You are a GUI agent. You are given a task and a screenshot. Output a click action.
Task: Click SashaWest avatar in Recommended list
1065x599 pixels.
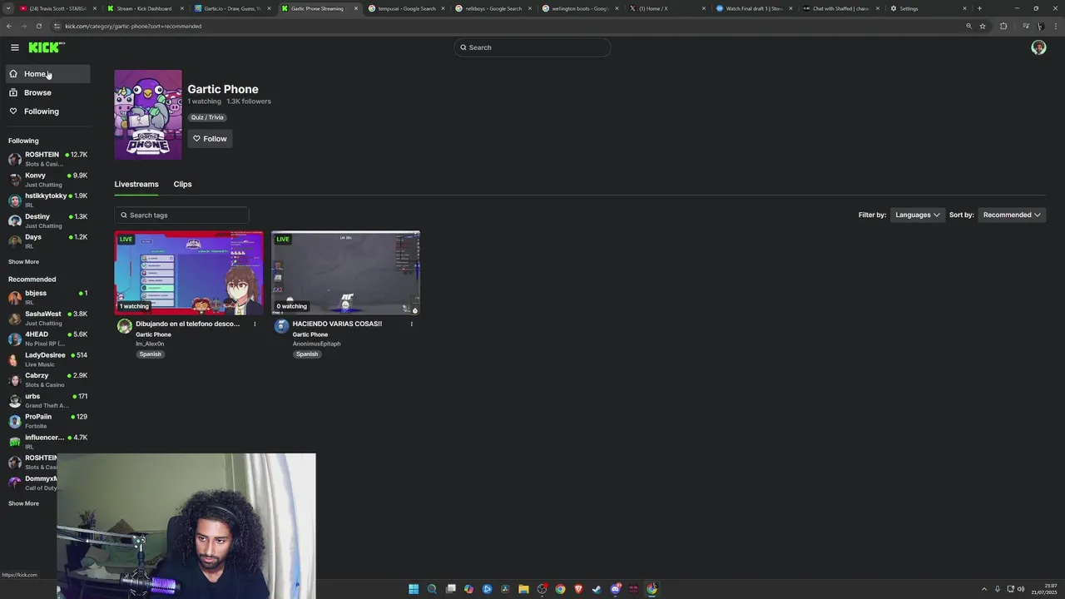point(15,318)
